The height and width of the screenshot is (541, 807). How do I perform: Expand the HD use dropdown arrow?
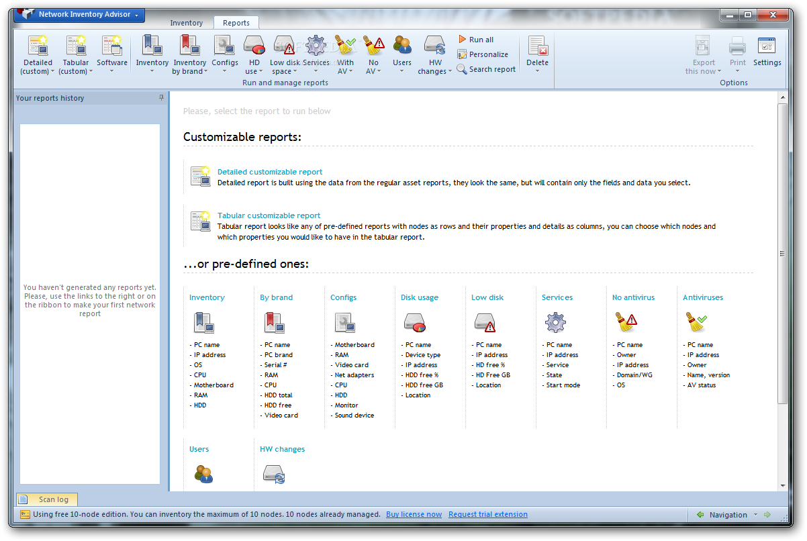[260, 72]
